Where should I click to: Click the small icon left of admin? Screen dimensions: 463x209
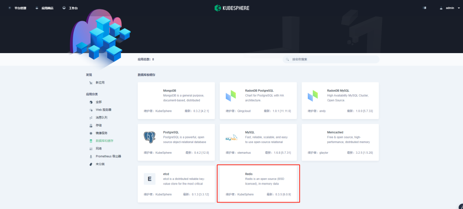point(424,8)
